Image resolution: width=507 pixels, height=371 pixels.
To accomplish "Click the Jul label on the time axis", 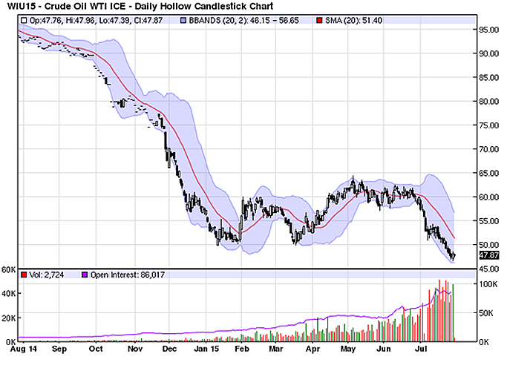I will 418,347.
